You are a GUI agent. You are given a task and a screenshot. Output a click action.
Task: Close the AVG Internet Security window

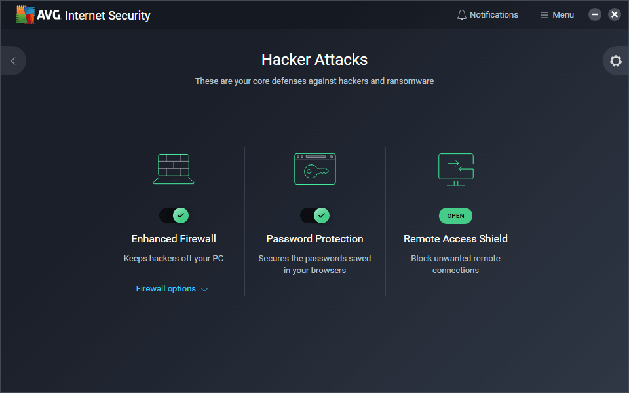click(x=615, y=14)
